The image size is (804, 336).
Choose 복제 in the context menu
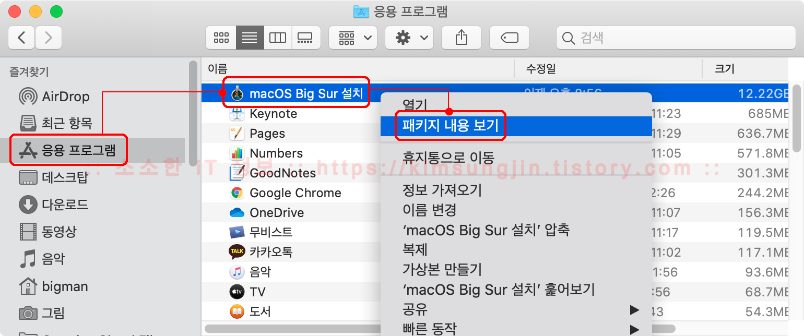point(516,249)
